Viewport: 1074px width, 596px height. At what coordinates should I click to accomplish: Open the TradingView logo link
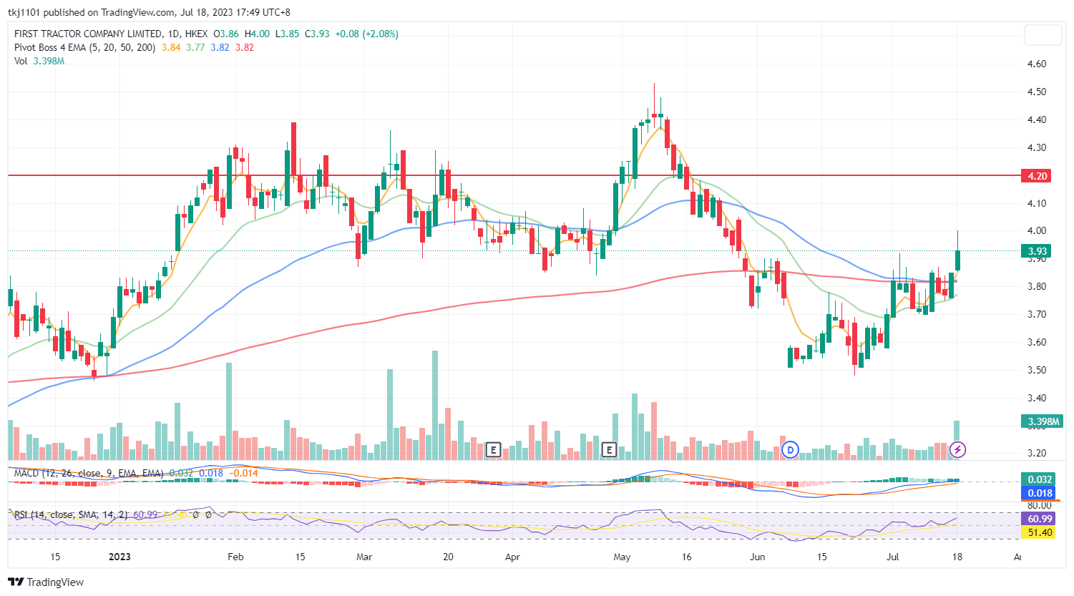click(46, 582)
